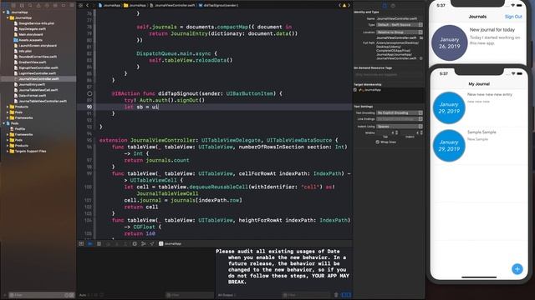Image resolution: width=535 pixels, height=300 pixels.
Task: Open the Type dropdown in inspector
Action: click(400, 25)
